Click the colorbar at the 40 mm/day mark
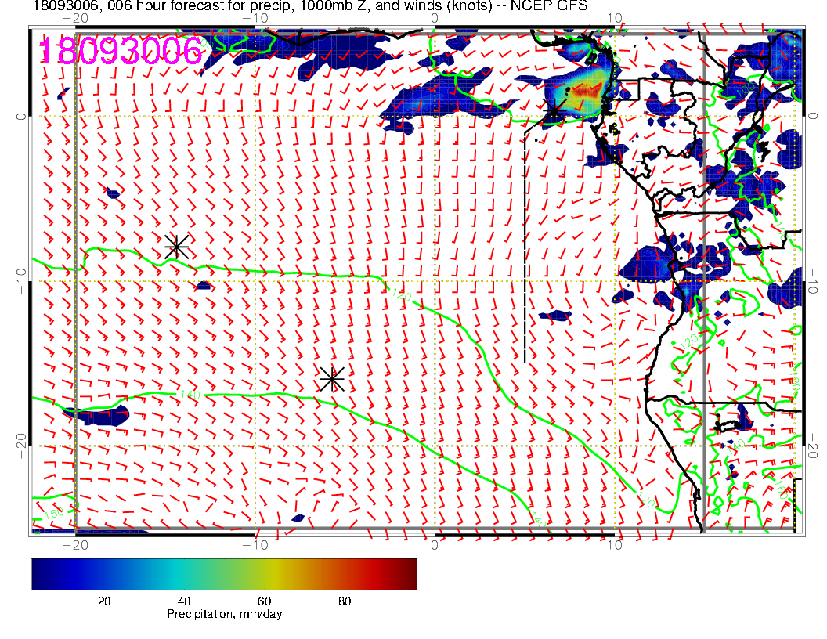 (x=185, y=573)
